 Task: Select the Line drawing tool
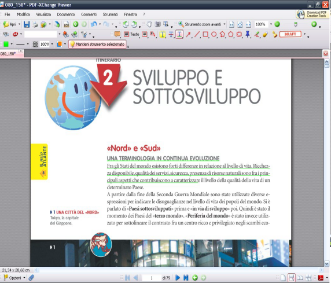click(197, 34)
